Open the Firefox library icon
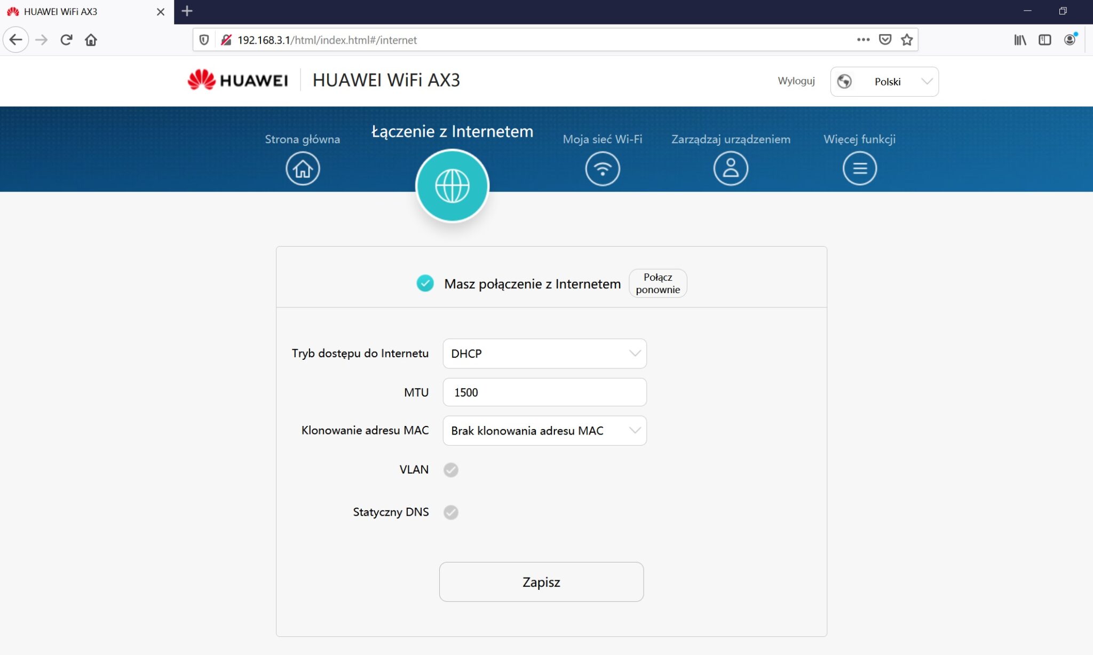1093x655 pixels. coord(1020,40)
